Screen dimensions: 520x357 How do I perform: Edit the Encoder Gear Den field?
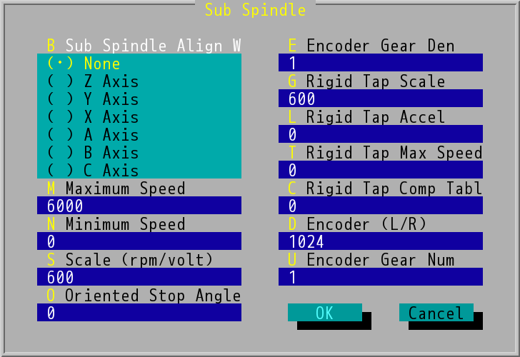[381, 62]
